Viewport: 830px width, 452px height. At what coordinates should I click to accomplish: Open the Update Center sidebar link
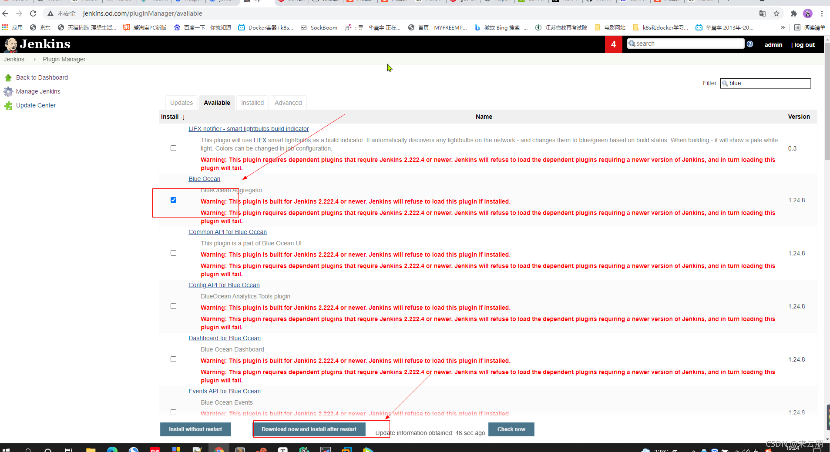coord(36,105)
